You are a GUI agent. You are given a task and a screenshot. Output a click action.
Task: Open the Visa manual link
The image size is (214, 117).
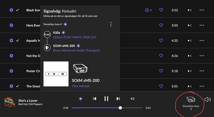[x=81, y=86]
